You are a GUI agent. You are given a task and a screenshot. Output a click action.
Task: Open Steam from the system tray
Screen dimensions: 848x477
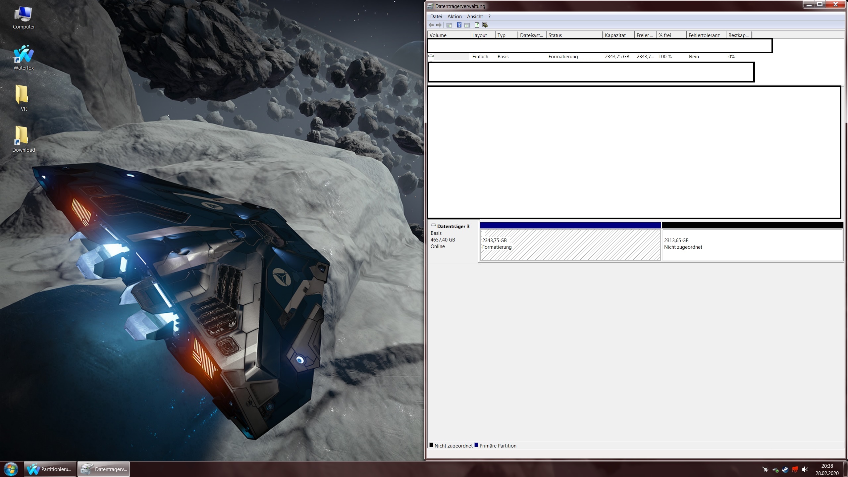click(x=785, y=469)
